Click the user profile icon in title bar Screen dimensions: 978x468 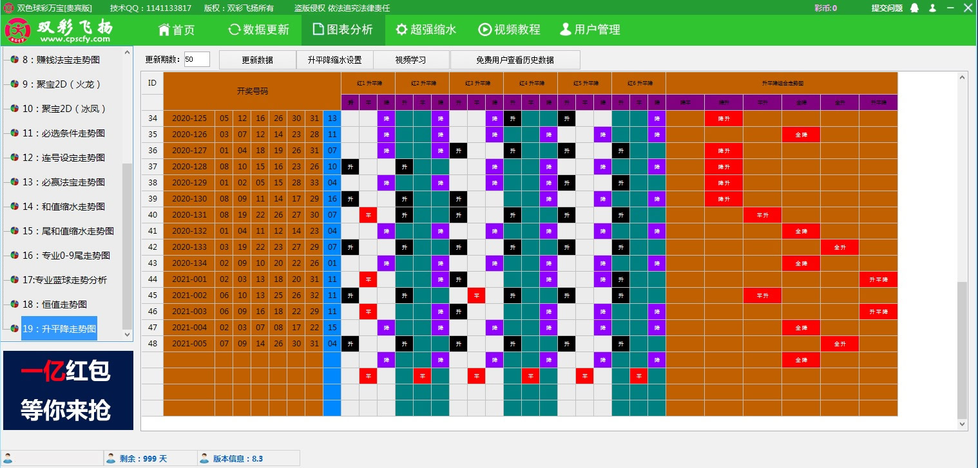click(932, 8)
